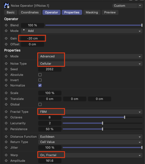Toggle keyframe diamond beside Translate
The width and height of the screenshot is (145, 164).
(6, 99)
